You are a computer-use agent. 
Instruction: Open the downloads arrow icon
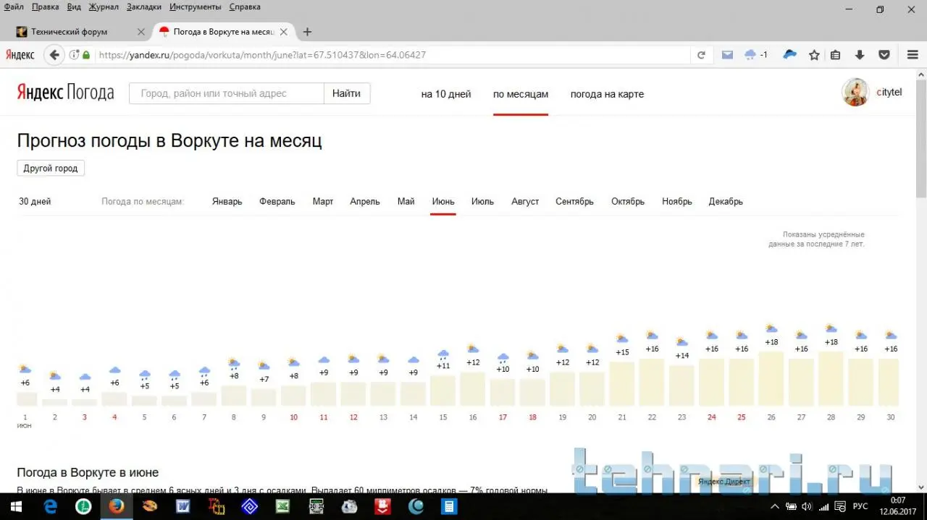[x=860, y=55]
